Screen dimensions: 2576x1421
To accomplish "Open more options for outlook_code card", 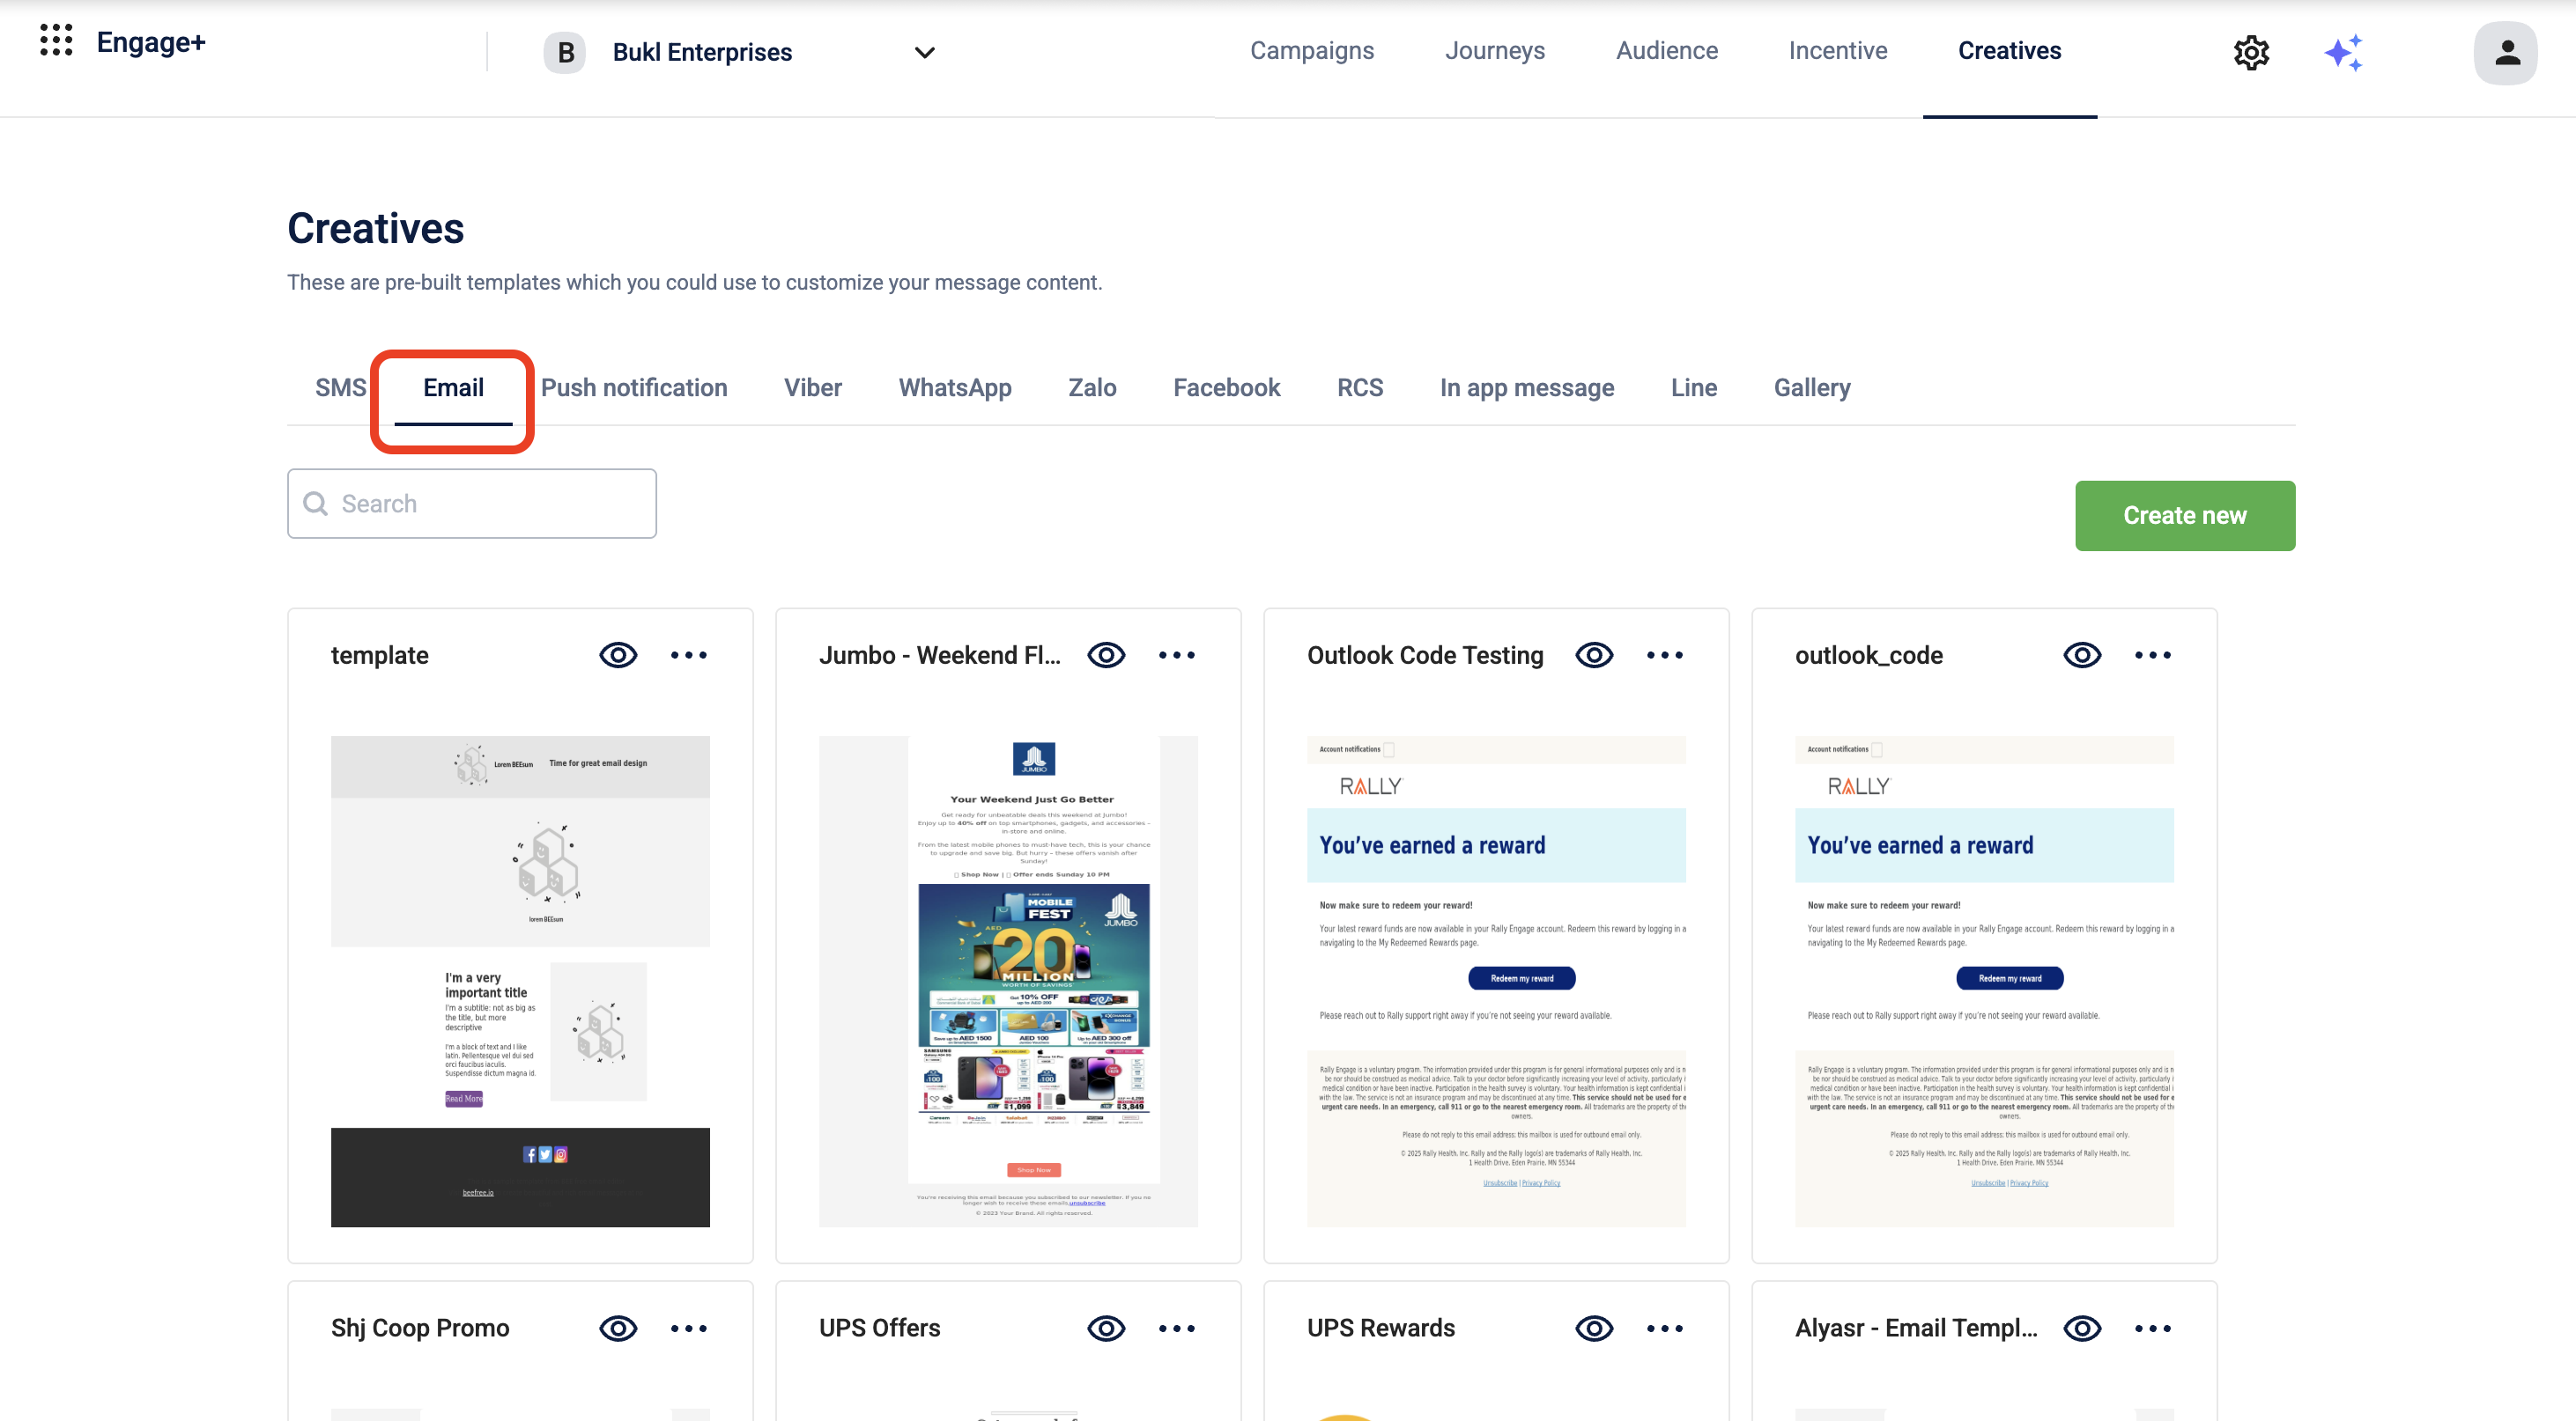I will (x=2153, y=656).
